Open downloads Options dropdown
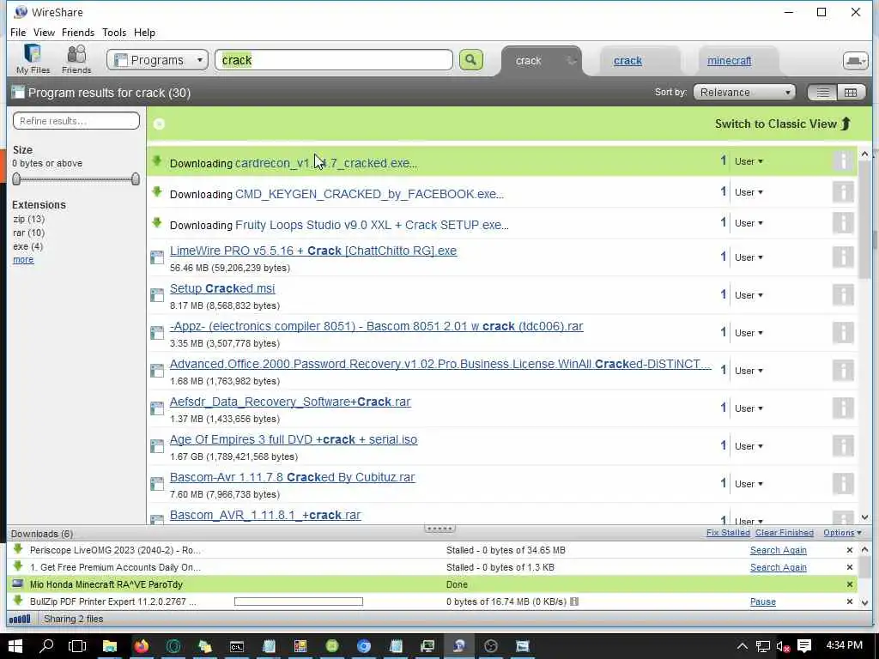 tap(843, 533)
